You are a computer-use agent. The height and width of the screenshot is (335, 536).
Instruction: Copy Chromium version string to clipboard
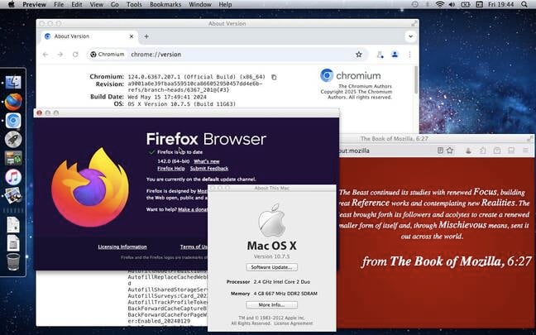[x=274, y=77]
